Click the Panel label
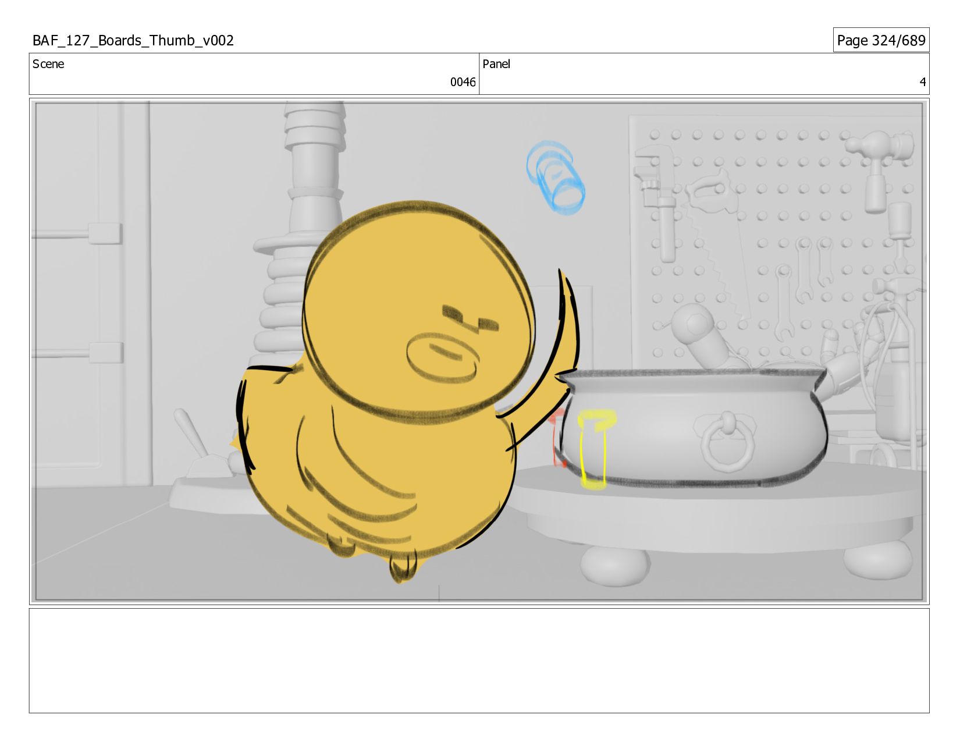This screenshot has height=742, width=960. coord(496,64)
